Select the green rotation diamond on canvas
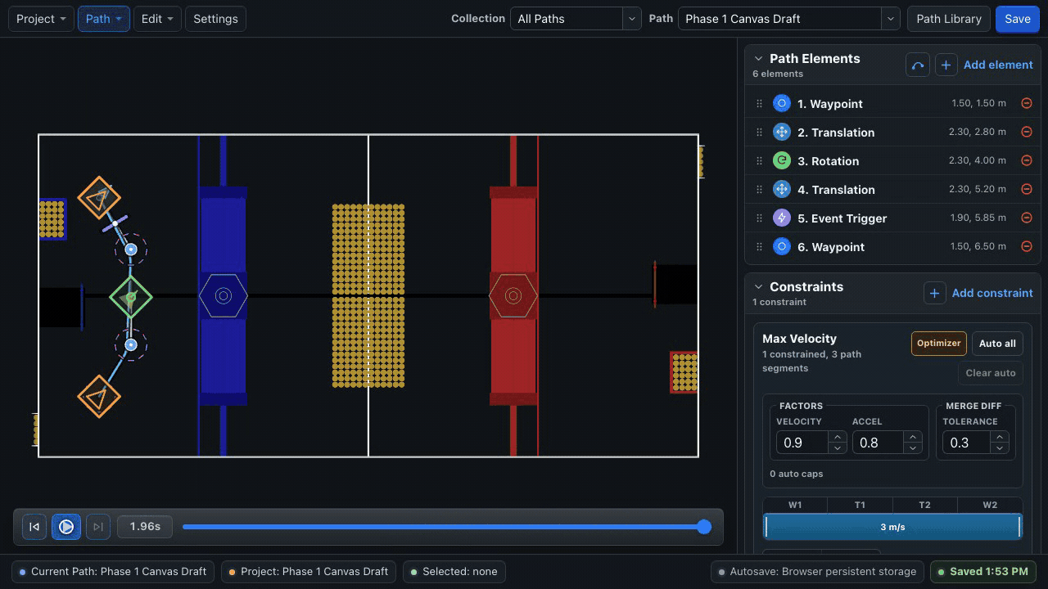 (x=131, y=297)
